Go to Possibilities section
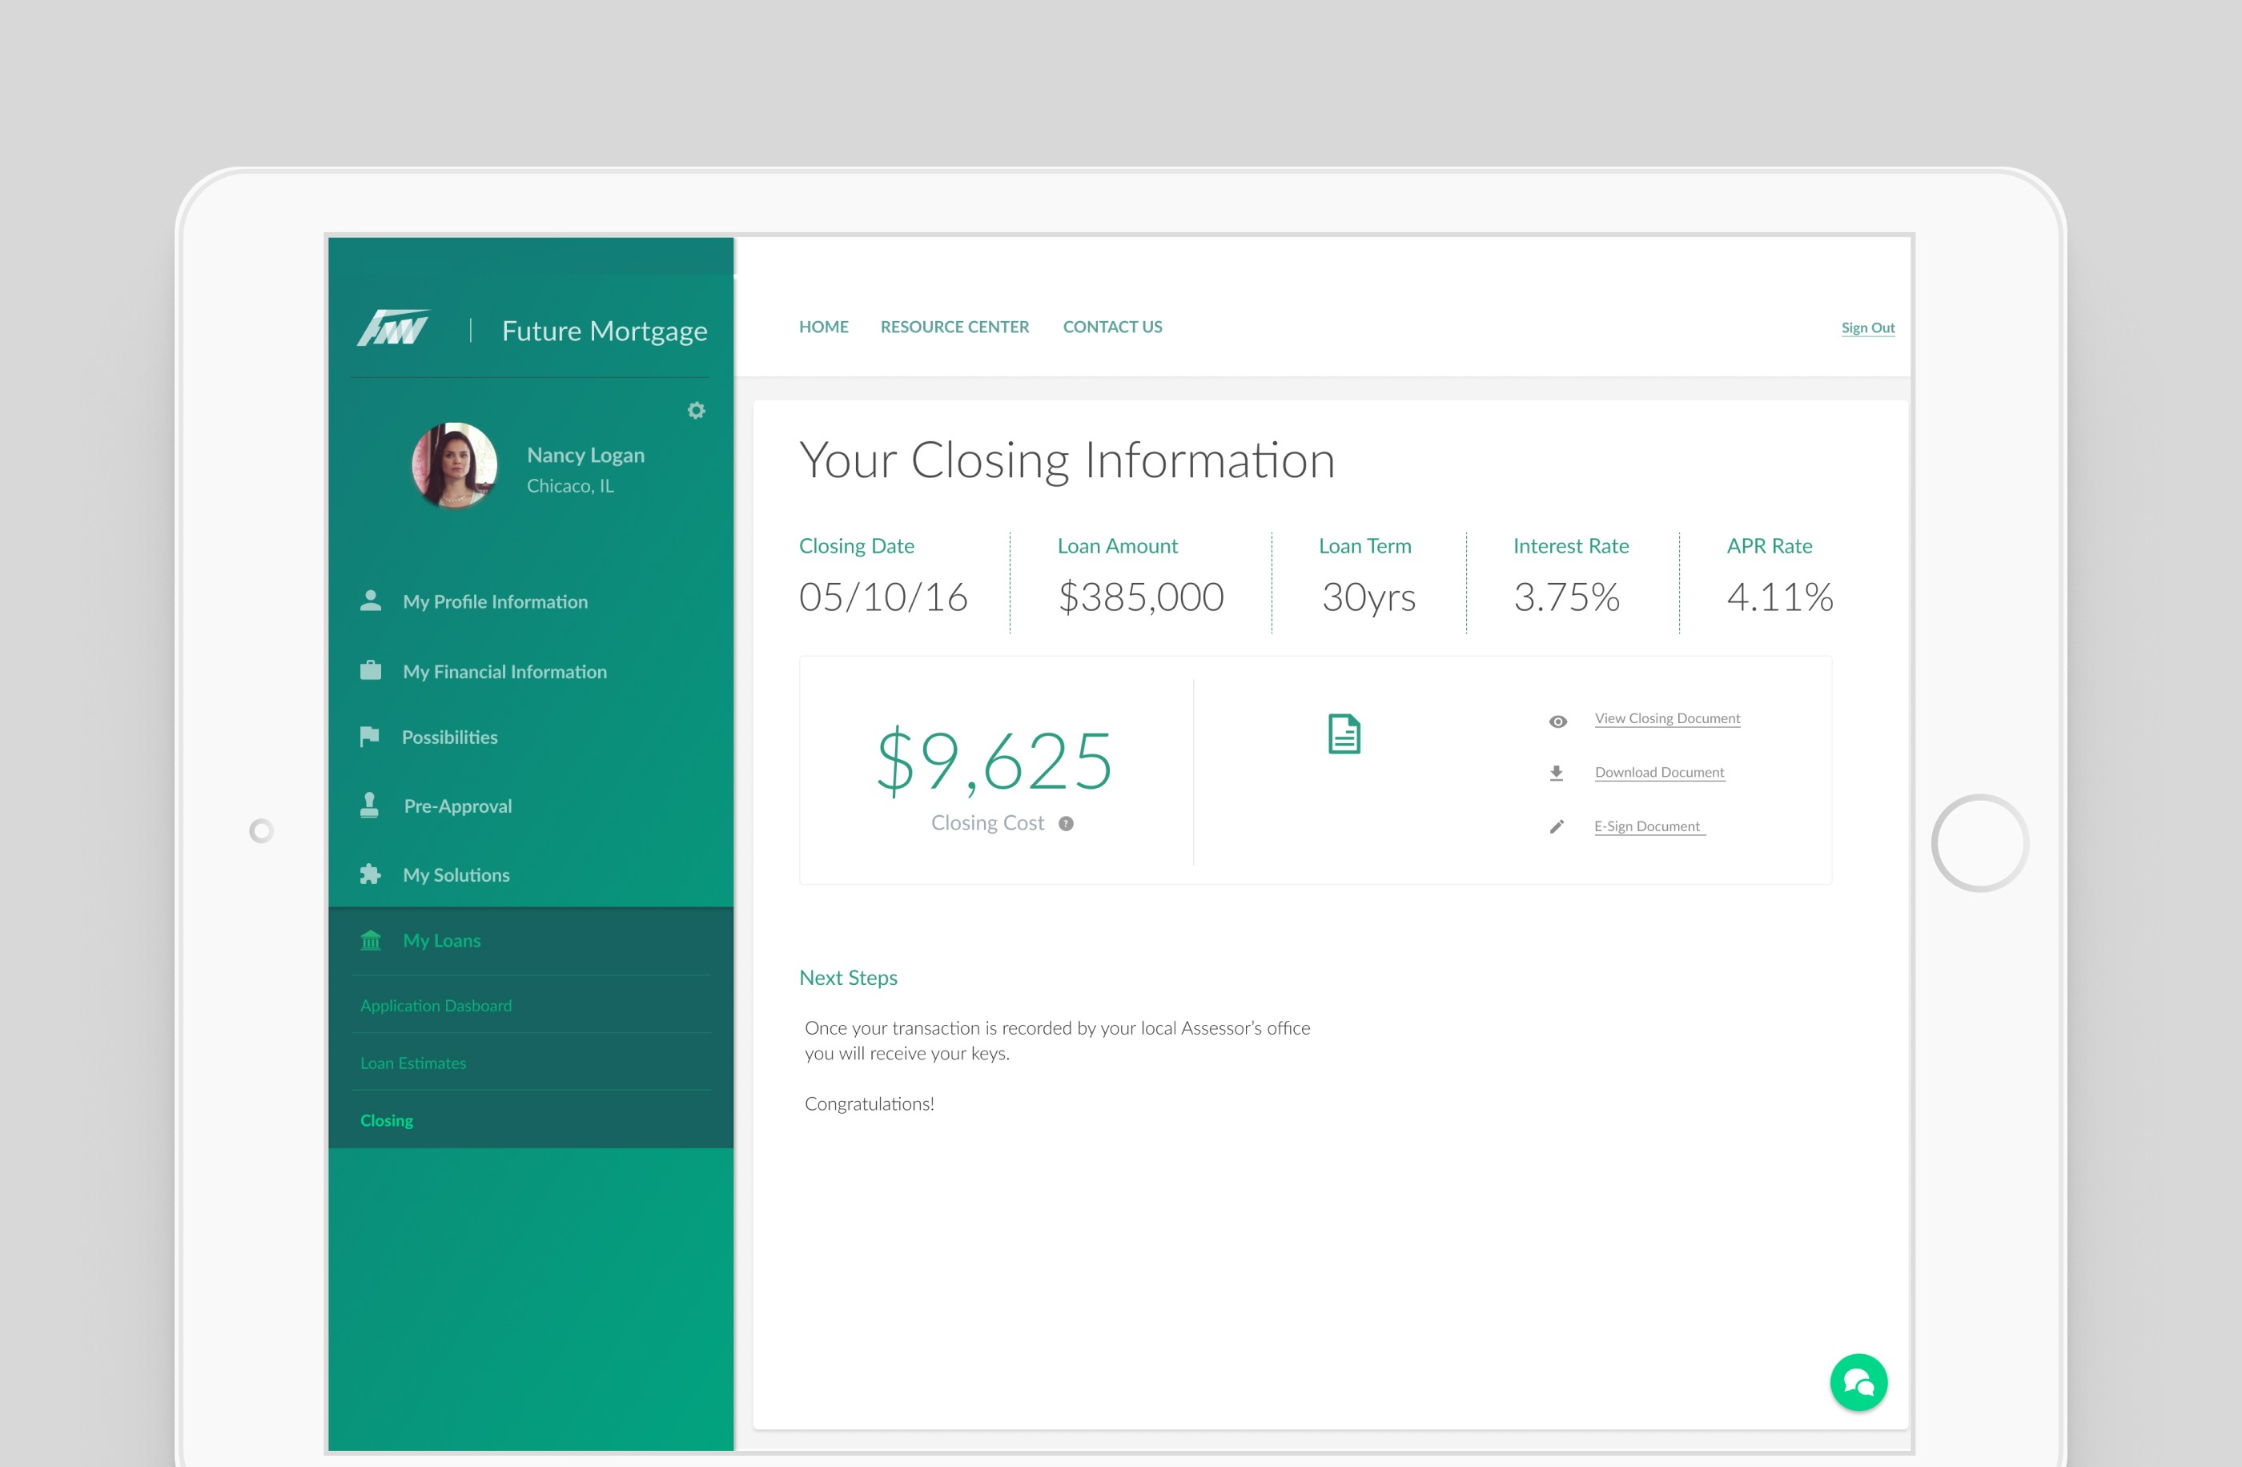Viewport: 2242px width, 1467px height. (449, 738)
